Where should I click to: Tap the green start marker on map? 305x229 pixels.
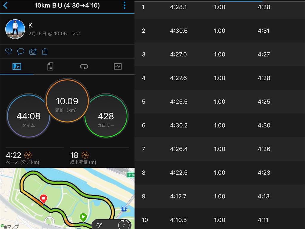83,217
